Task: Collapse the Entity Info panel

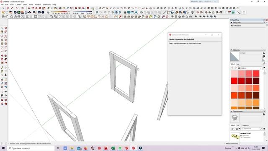Action: [x=232, y=22]
